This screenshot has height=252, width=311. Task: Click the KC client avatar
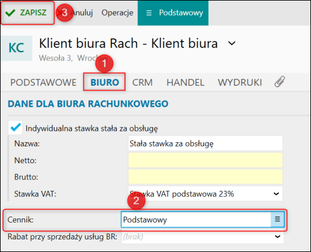point(16,48)
